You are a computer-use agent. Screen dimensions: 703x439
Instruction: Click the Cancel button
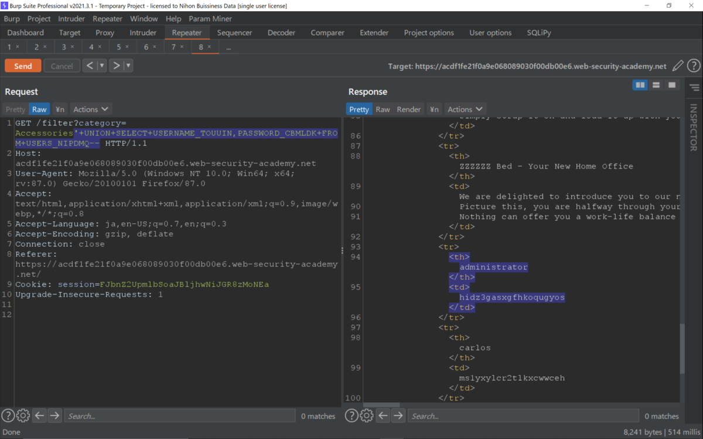[x=62, y=66]
